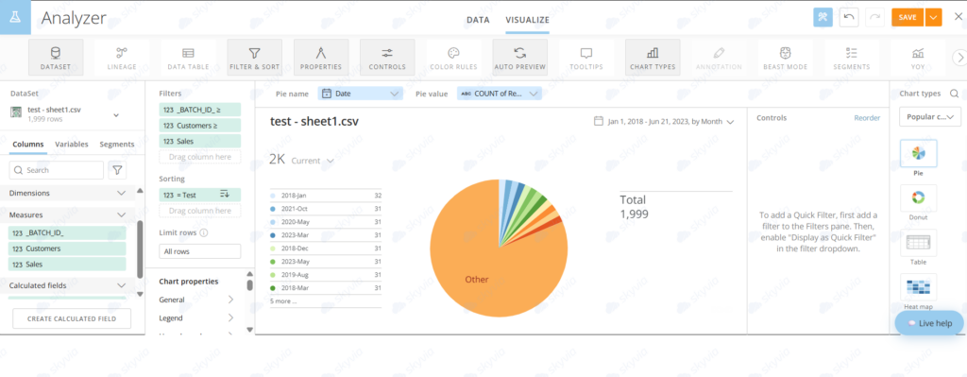Open the Save options dropdown arrow

(x=934, y=17)
